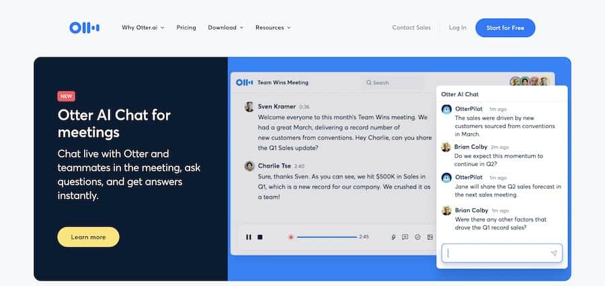Image resolution: width=605 pixels, height=286 pixels.
Task: Click the 'Do we expect this momentum' chat message
Action: (499, 160)
